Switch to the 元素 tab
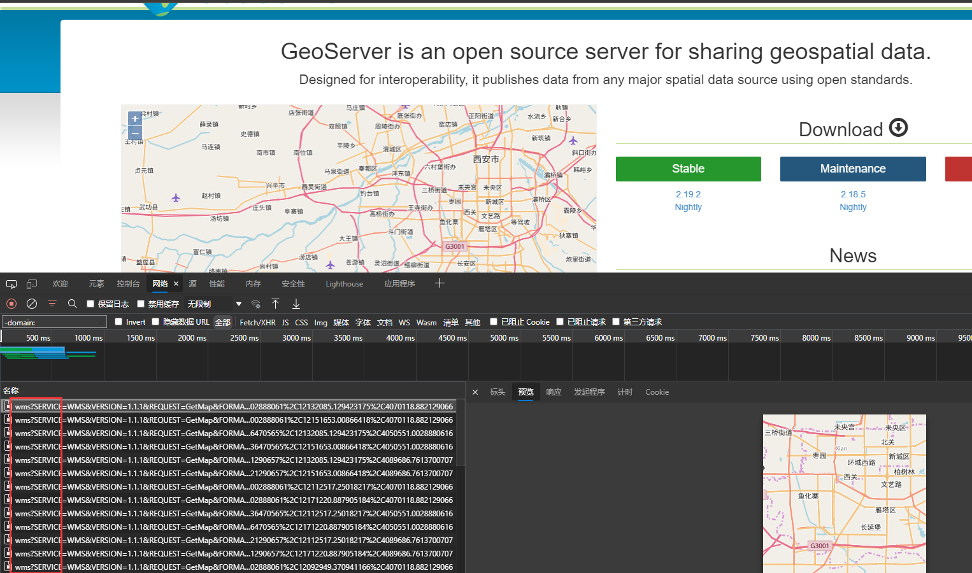Viewport: 972px width, 573px height. click(x=96, y=284)
